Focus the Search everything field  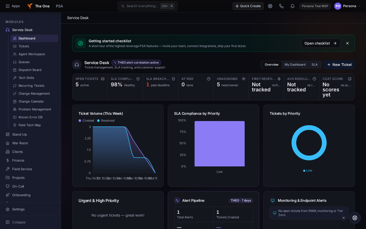148,6
